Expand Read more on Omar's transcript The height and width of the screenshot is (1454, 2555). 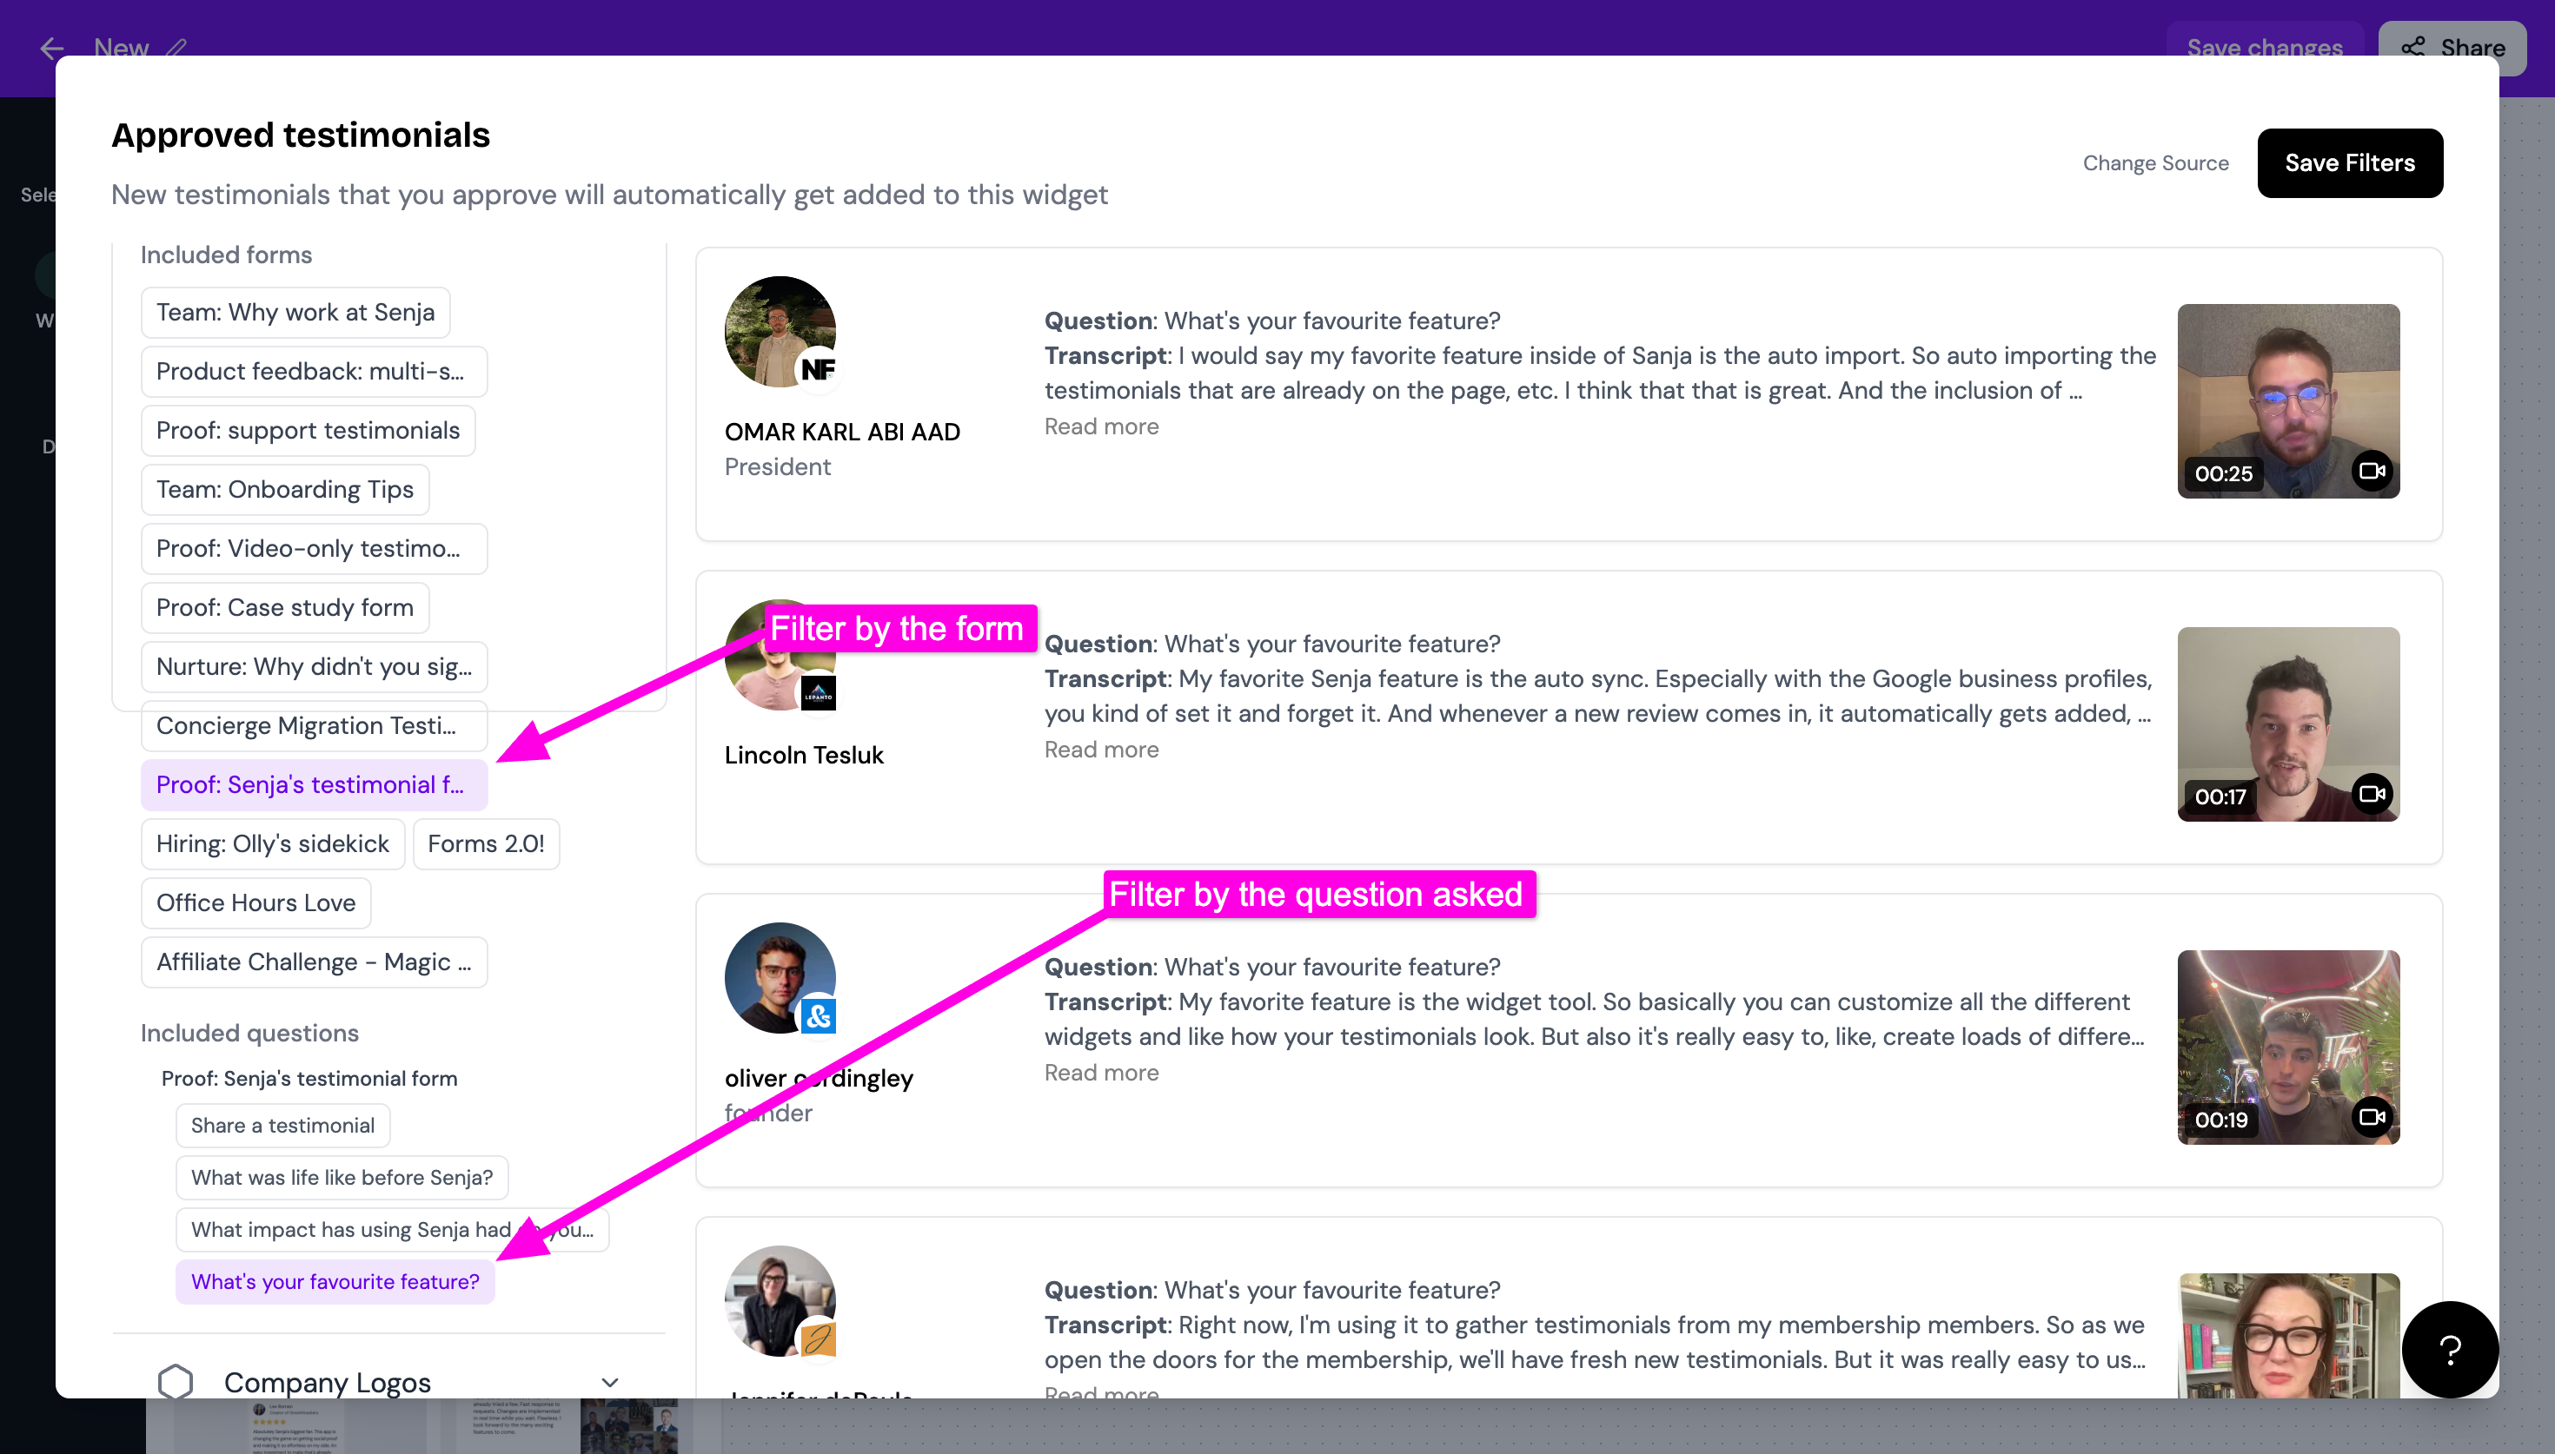[1101, 427]
